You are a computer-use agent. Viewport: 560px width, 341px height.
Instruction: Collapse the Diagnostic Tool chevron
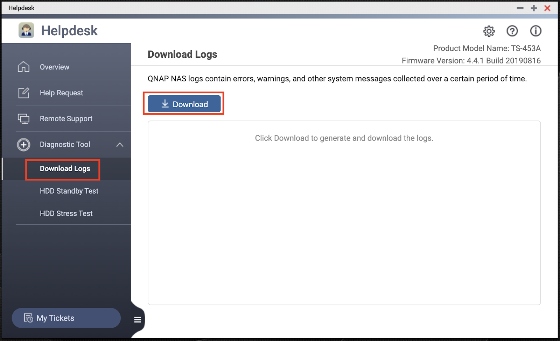pyautogui.click(x=120, y=145)
